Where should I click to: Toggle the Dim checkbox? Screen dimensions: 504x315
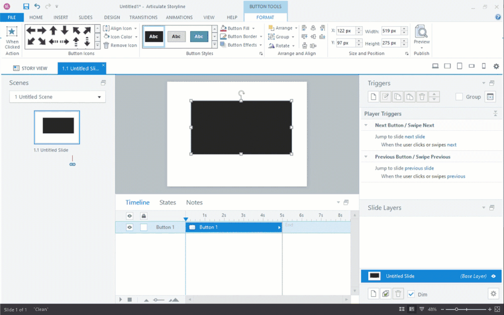(x=411, y=294)
